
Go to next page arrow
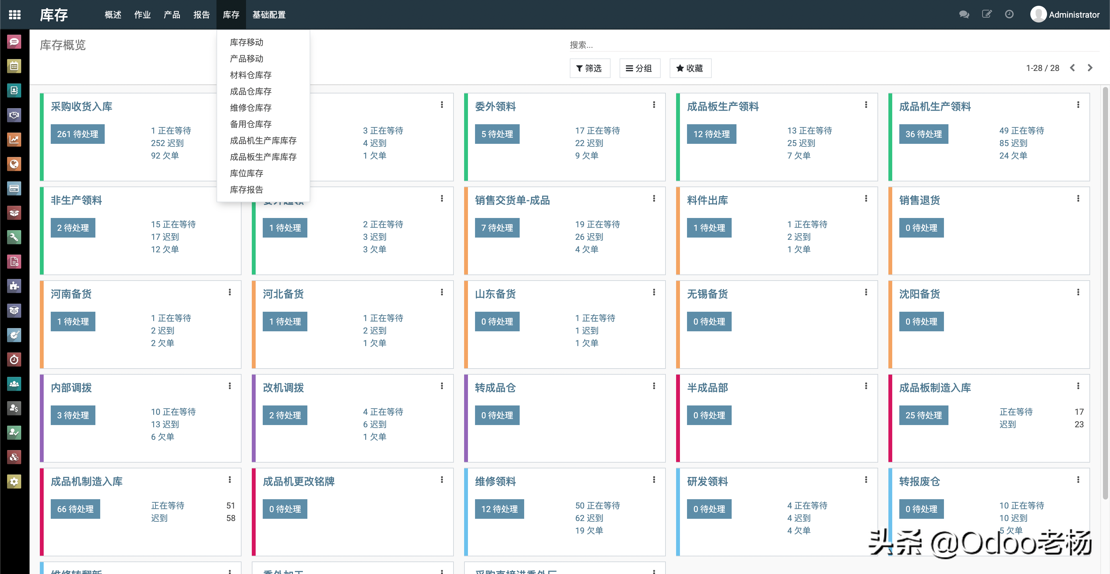click(x=1090, y=68)
